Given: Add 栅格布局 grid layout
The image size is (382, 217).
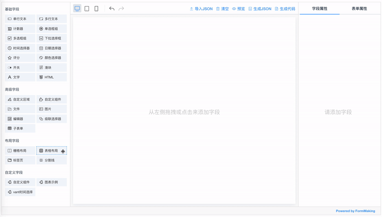Looking at the screenshot, I should (20, 151).
